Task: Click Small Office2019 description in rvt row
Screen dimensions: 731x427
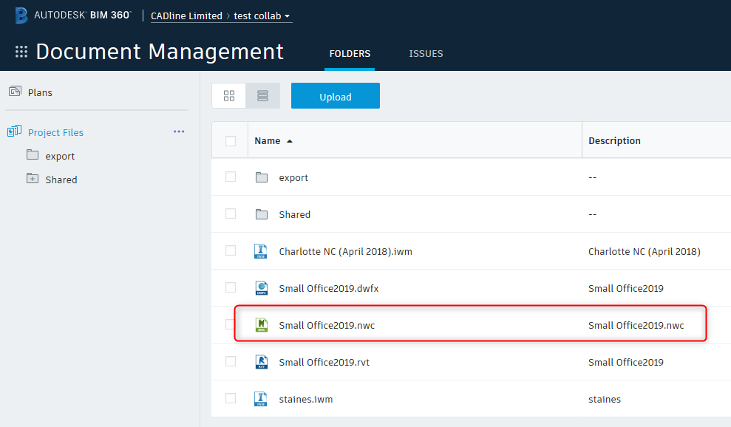Action: click(625, 362)
